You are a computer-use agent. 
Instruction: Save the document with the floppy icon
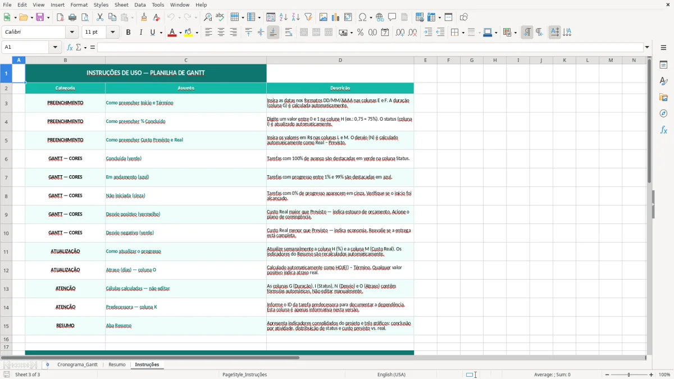pos(40,17)
